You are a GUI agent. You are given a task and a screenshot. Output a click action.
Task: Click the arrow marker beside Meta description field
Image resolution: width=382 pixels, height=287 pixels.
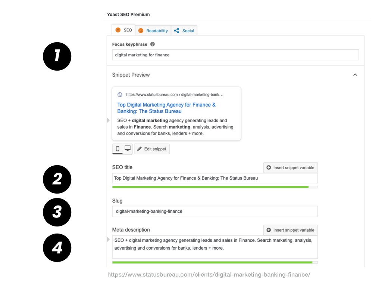[x=109, y=240]
